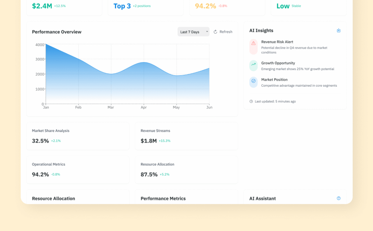Click the Top 3 positions stat card
Image resolution: width=373 pixels, height=231 pixels.
click(145, 6)
